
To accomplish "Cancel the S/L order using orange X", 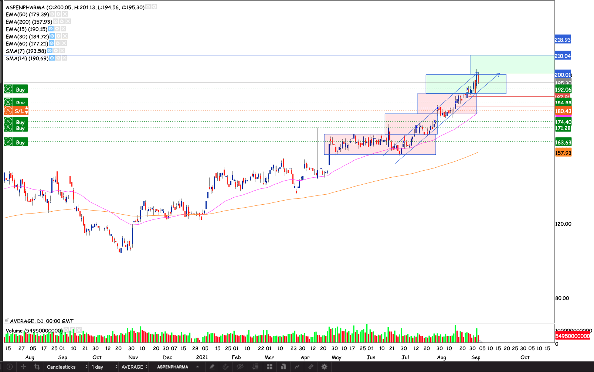I will (8, 110).
